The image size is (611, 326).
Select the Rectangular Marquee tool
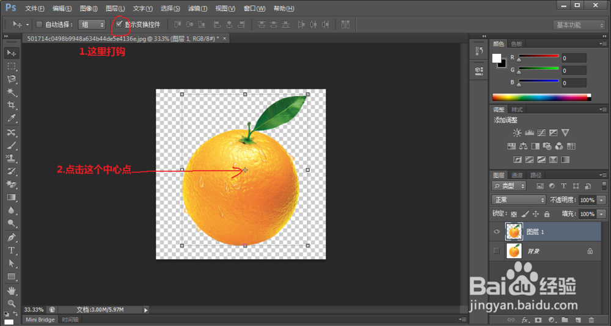[x=11, y=66]
